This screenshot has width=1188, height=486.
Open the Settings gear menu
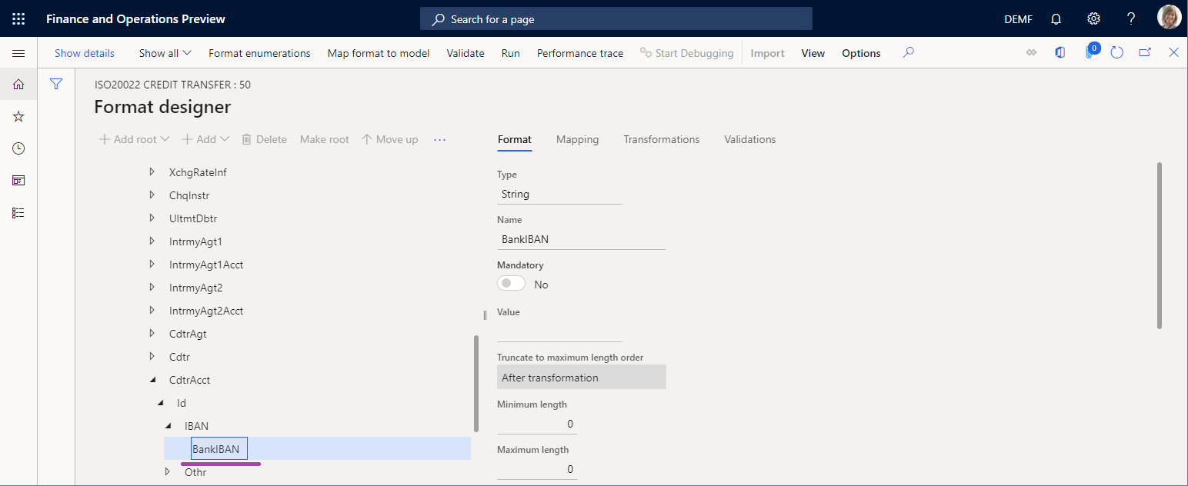1093,18
